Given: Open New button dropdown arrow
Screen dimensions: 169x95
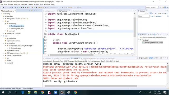Looking at the screenshot, I should tap(3, 7).
